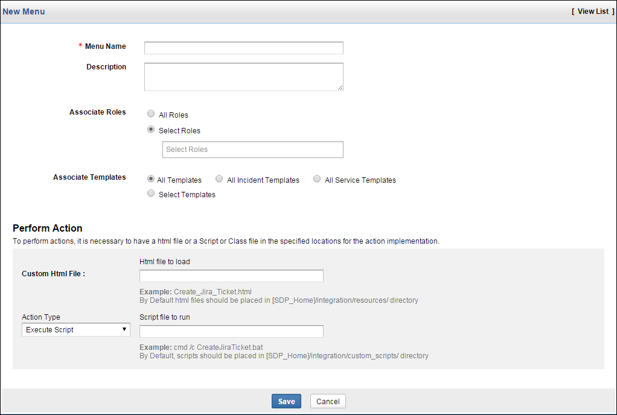Screen dimensions: 617x415
Task: Focus the Menu Name text field
Action: click(243, 48)
